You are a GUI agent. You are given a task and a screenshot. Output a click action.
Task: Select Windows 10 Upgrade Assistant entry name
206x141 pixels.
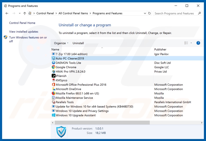coord(76,115)
